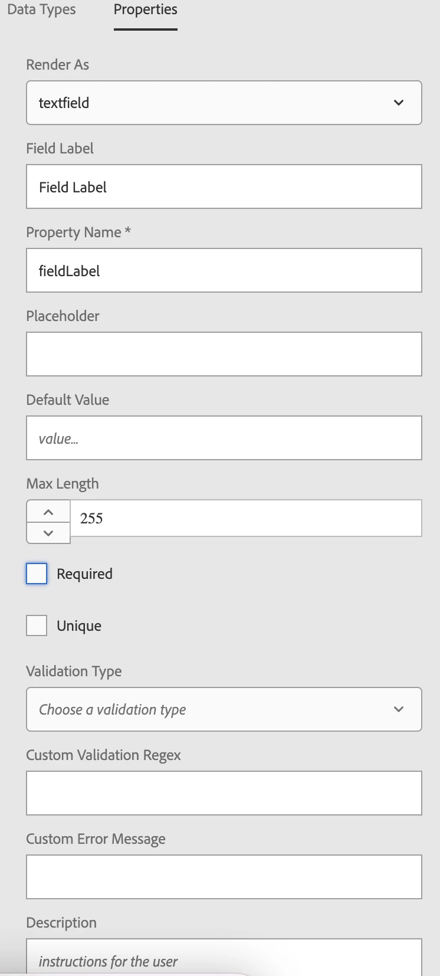
Task: Click the Default Value input
Action: point(224,438)
